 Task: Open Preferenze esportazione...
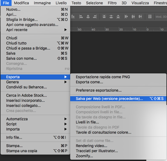(118, 90)
